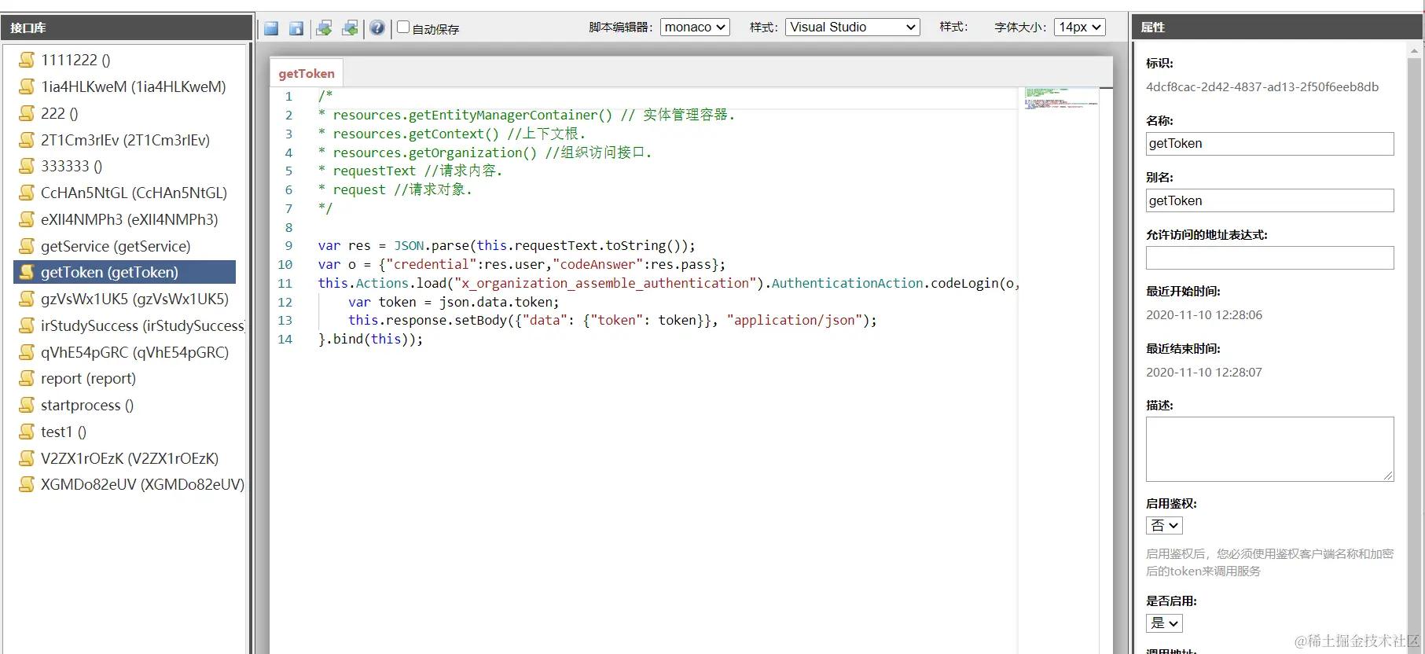Click the code minimap in the editor
Image resolution: width=1425 pixels, height=654 pixels.
(x=1061, y=98)
